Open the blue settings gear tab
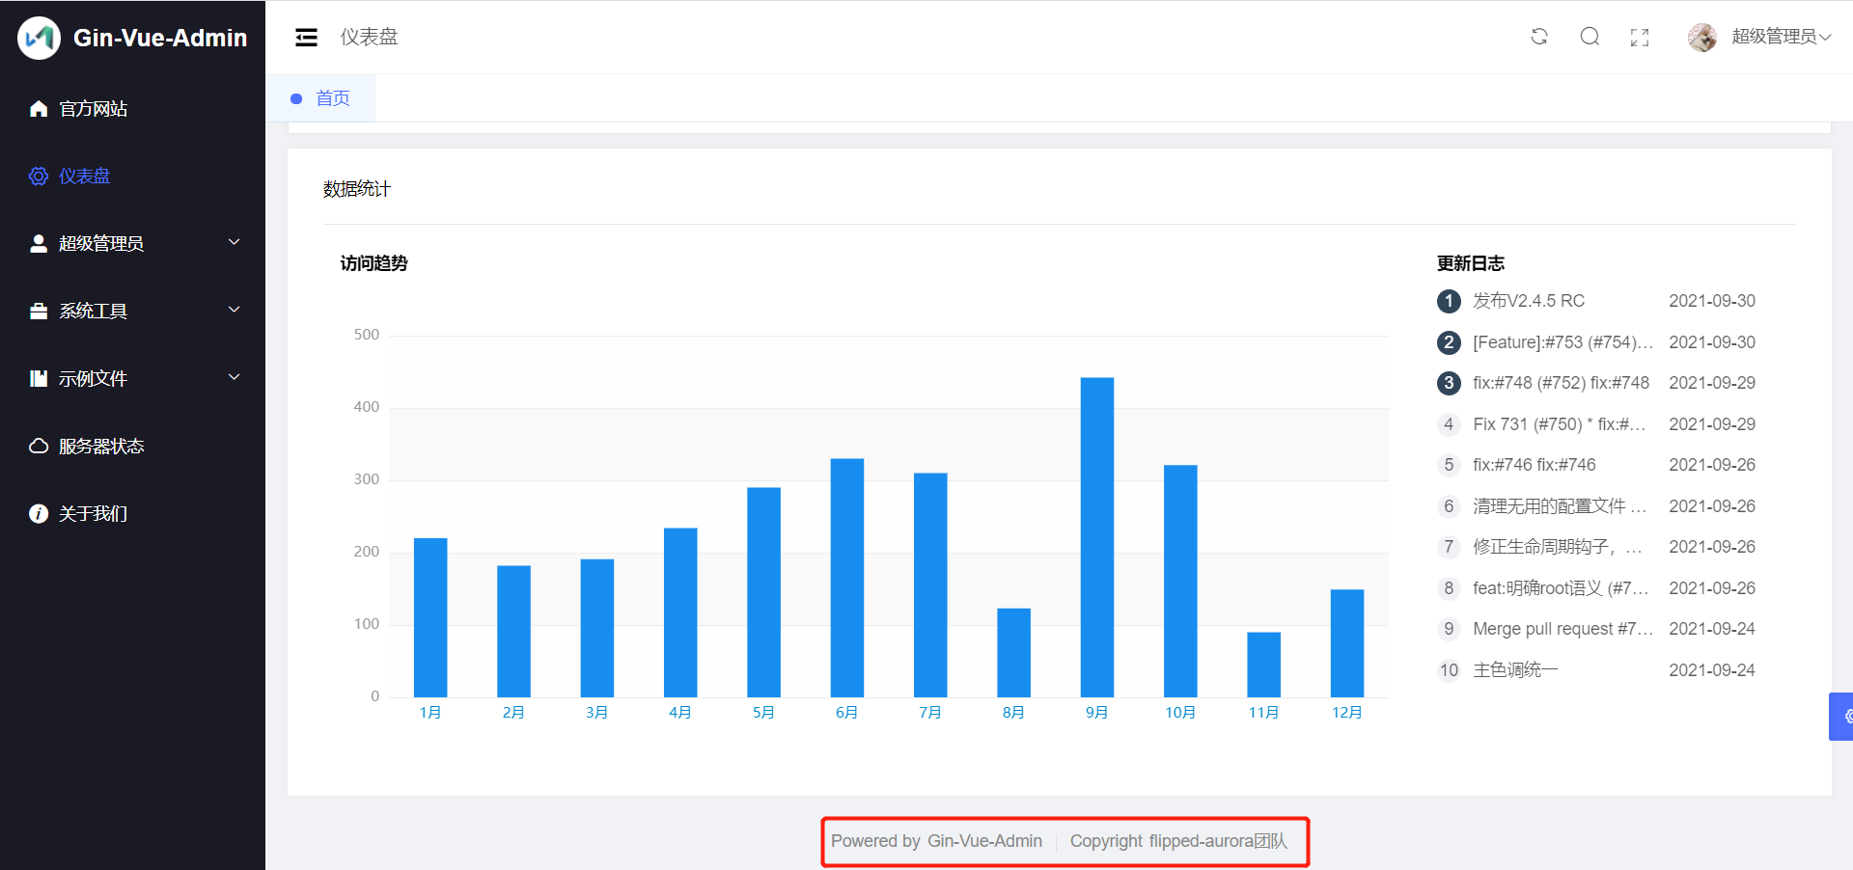Viewport: 1853px width, 870px height. (1842, 716)
